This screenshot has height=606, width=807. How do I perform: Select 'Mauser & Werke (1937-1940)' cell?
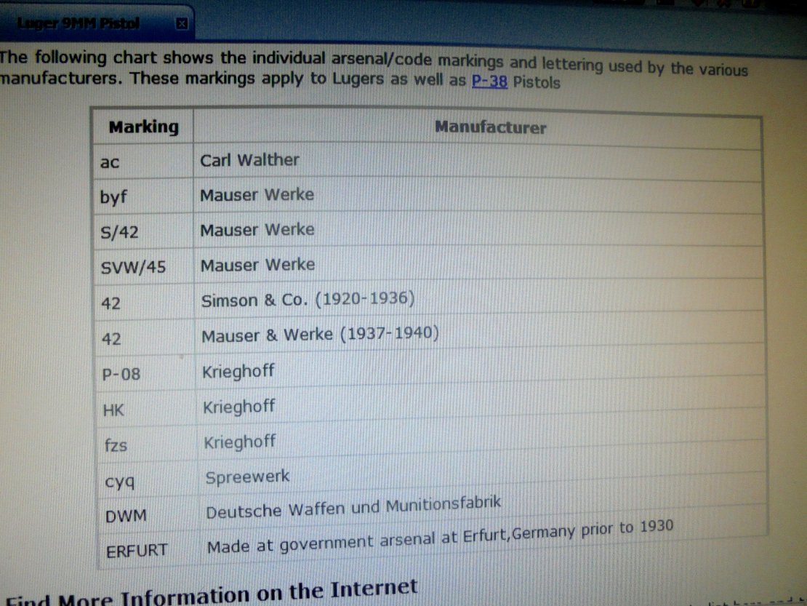(480, 333)
